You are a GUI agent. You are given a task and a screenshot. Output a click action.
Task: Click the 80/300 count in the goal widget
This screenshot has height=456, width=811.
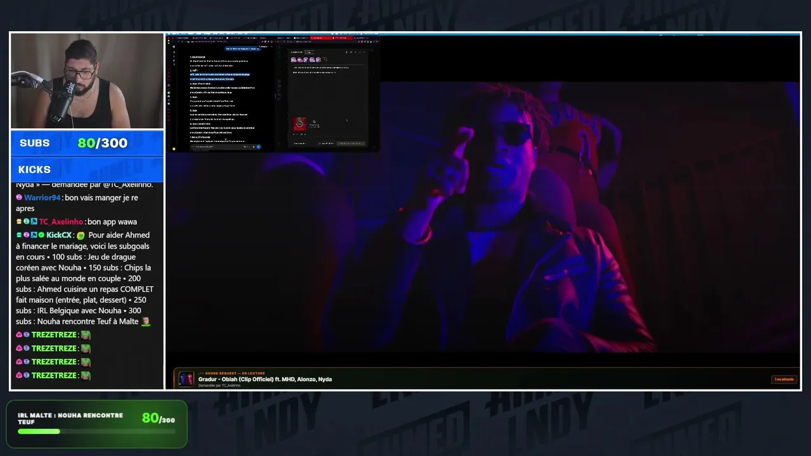point(158,418)
